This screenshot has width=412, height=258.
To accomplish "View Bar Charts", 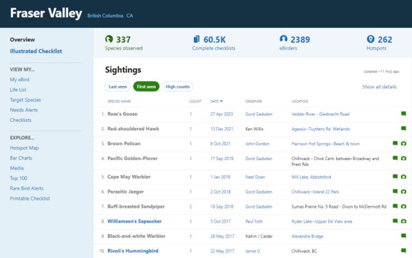I will [x=21, y=158].
